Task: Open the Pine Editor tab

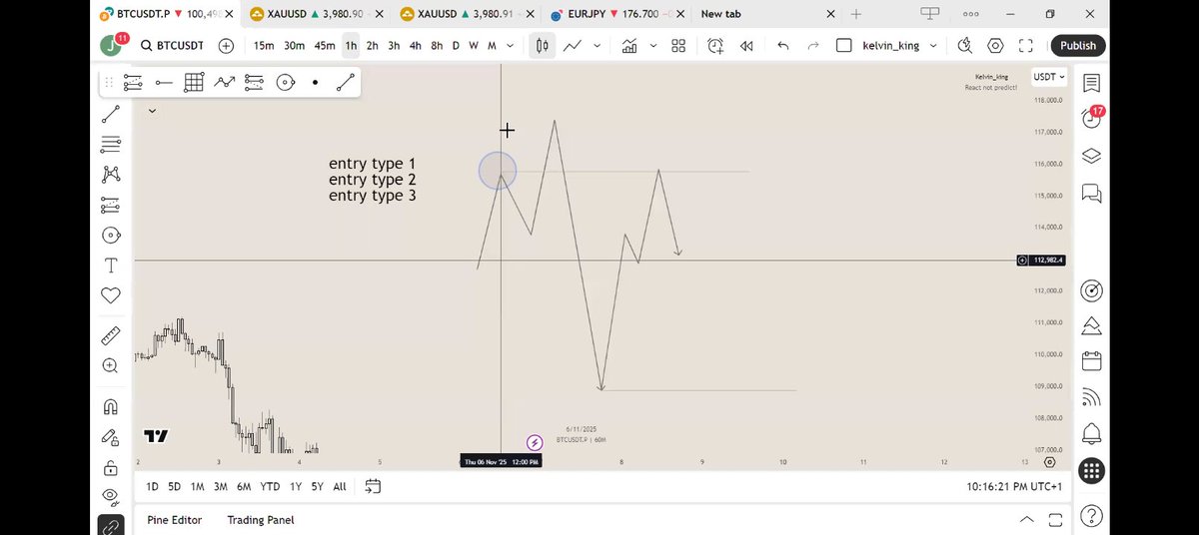Action: [174, 520]
